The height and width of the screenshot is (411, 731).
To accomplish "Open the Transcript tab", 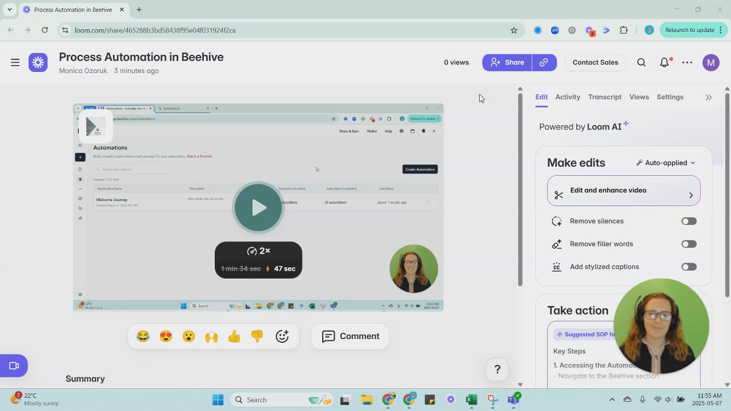I will [x=605, y=97].
